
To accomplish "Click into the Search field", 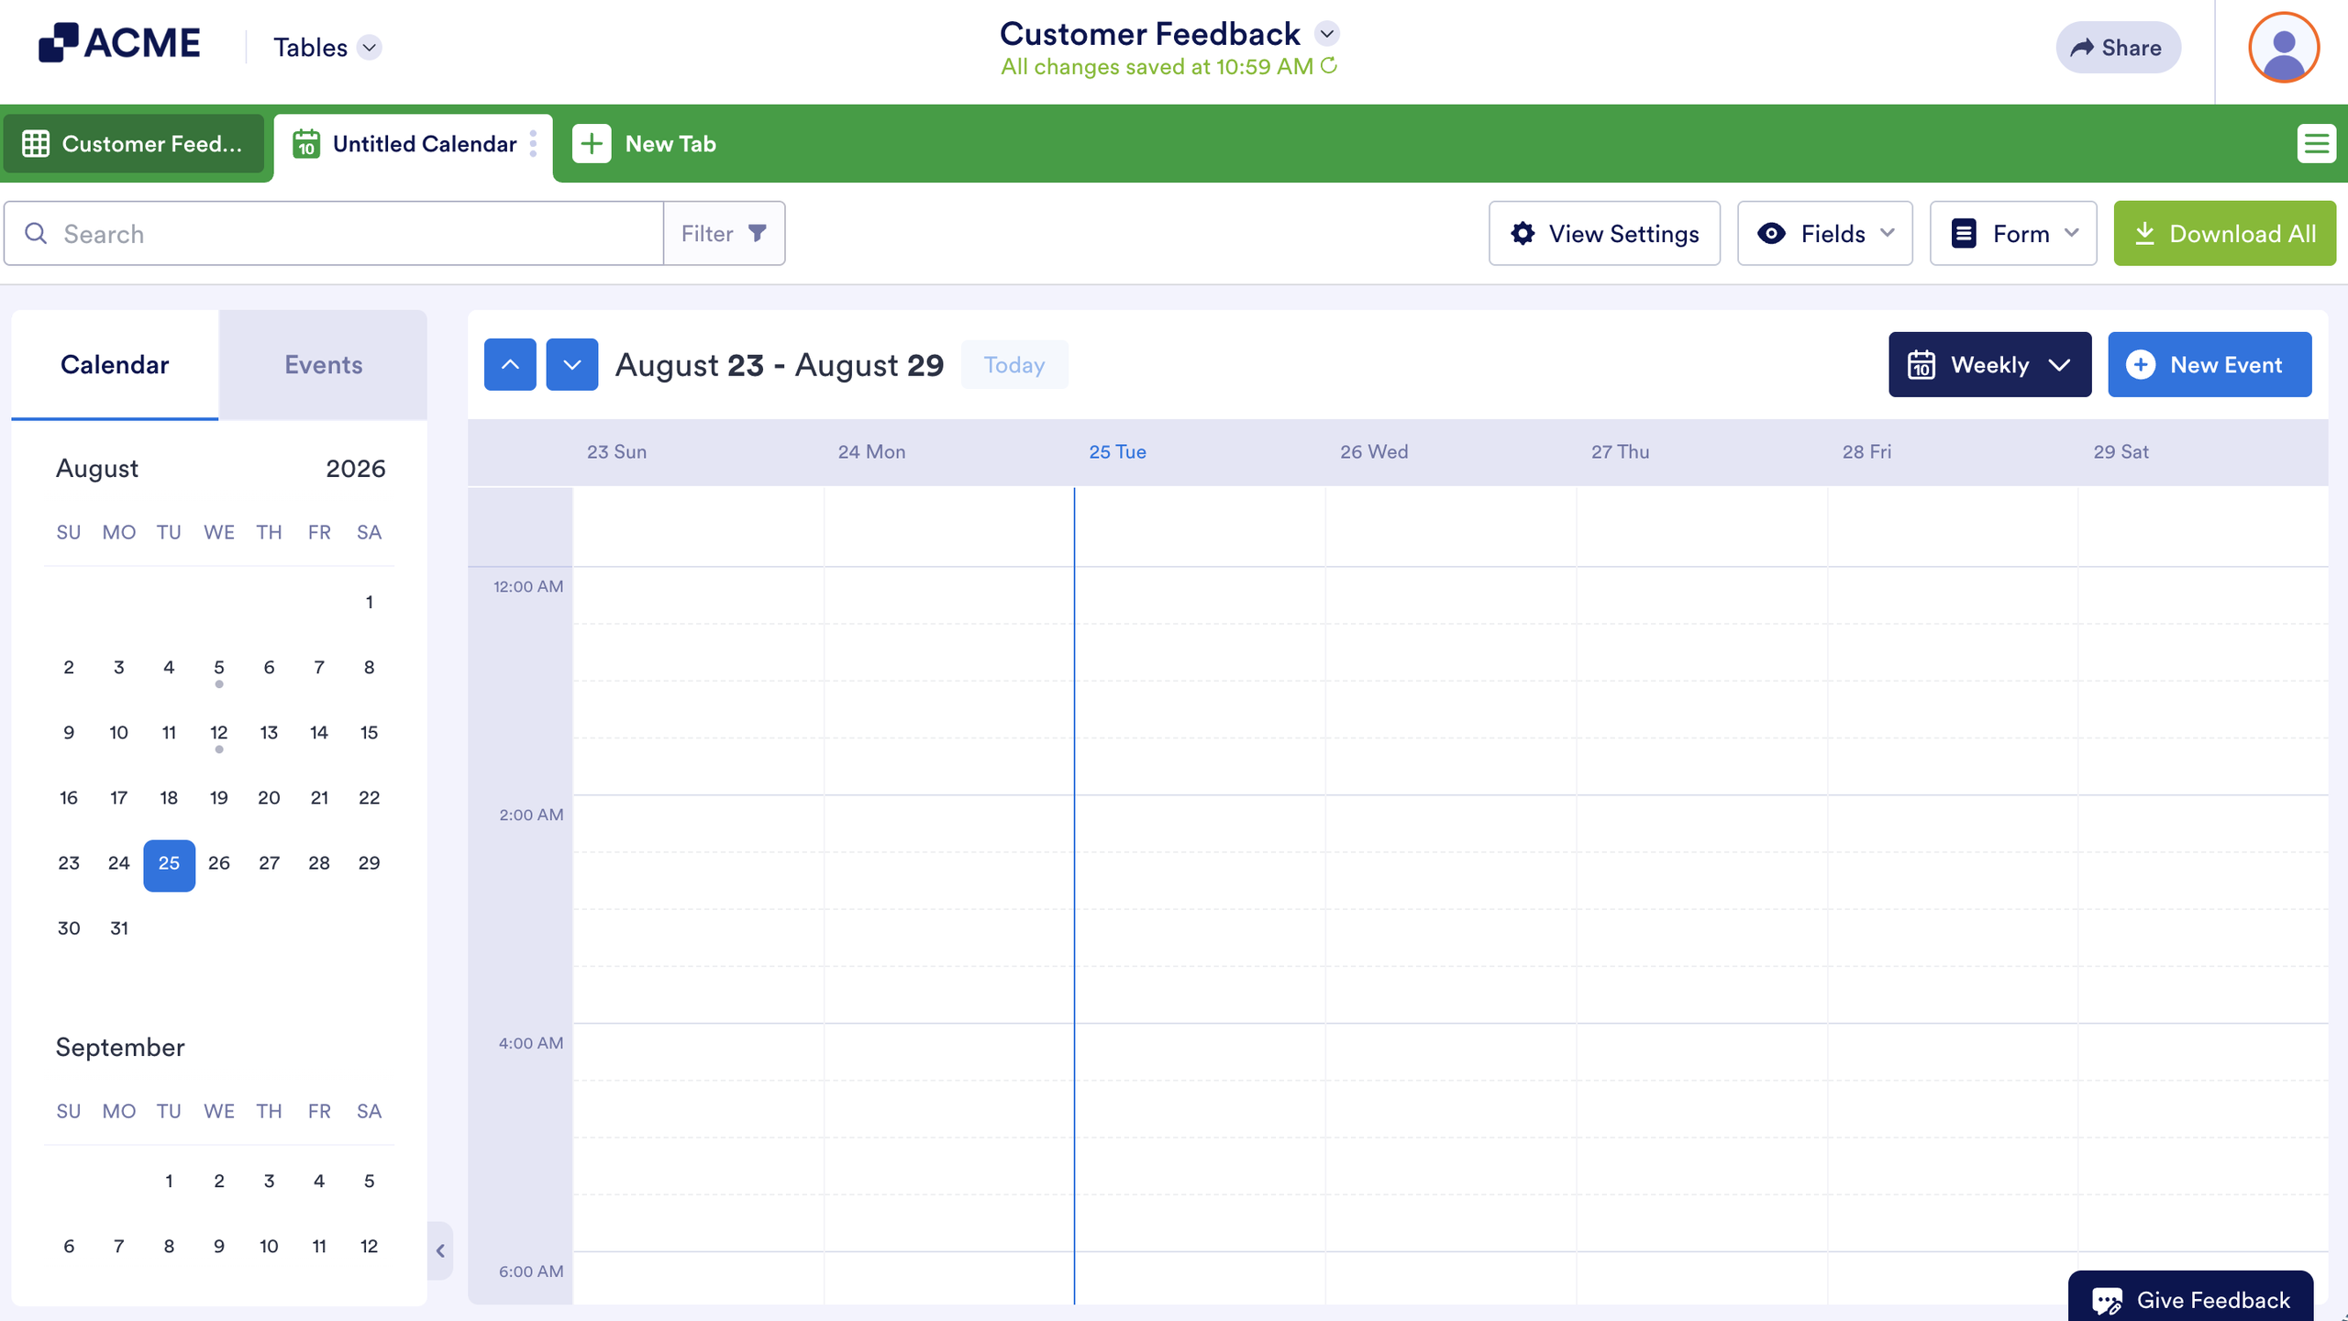I will click(334, 234).
